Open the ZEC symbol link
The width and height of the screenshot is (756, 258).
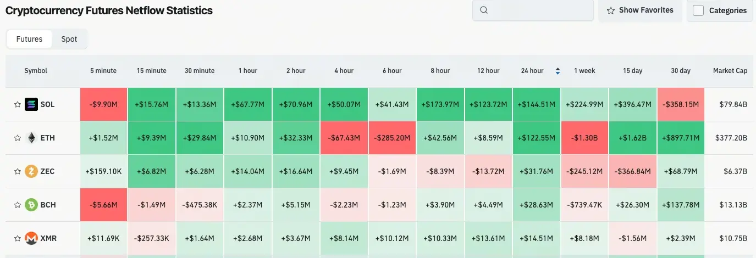(48, 171)
